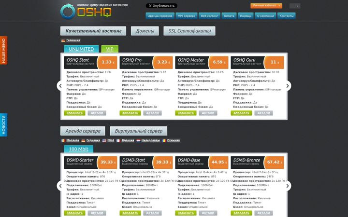Click the Romania flag icon

click(x=164, y=141)
